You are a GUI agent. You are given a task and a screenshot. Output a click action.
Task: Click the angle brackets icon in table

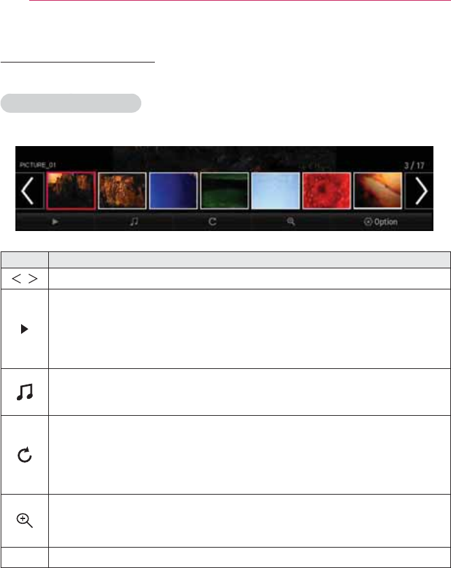click(x=24, y=279)
